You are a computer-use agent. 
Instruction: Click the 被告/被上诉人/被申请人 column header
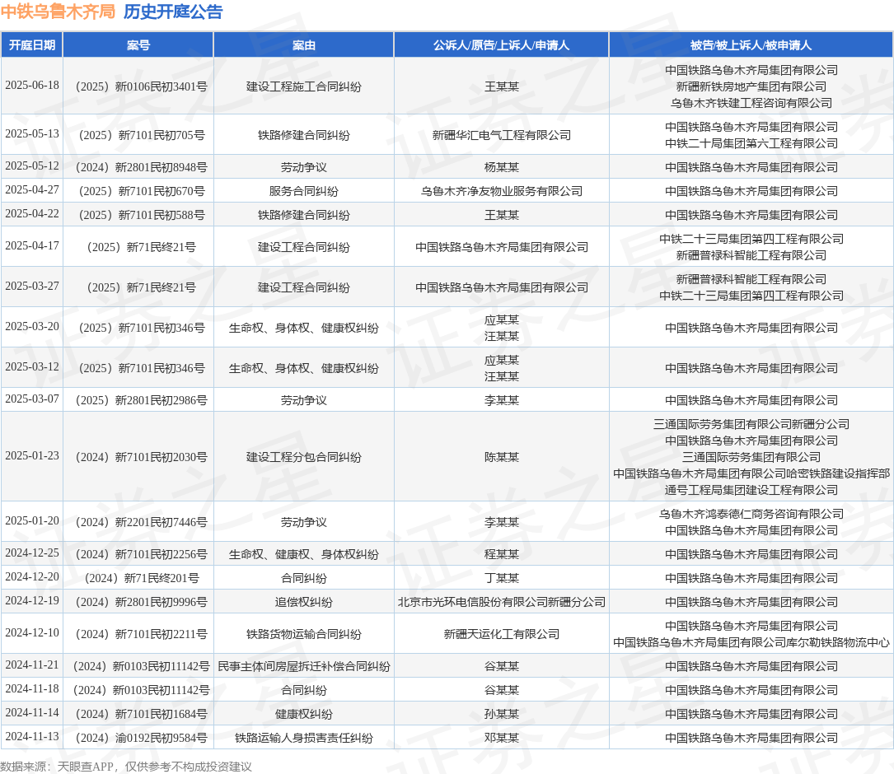coord(751,45)
